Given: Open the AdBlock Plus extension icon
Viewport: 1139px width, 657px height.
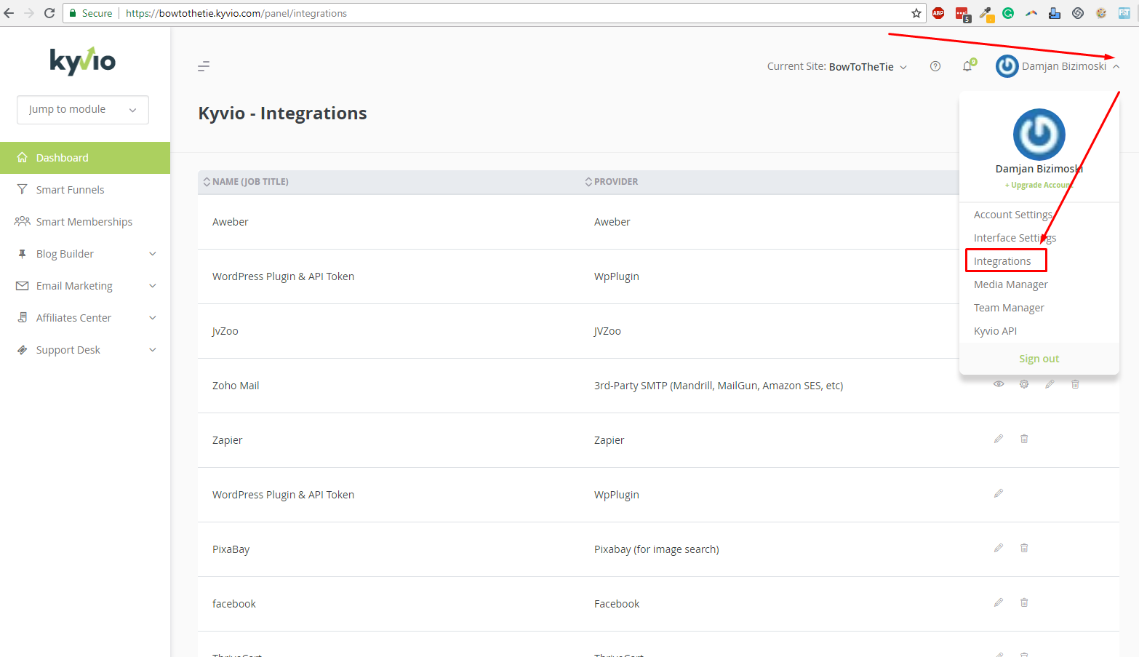Looking at the screenshot, I should pos(938,13).
